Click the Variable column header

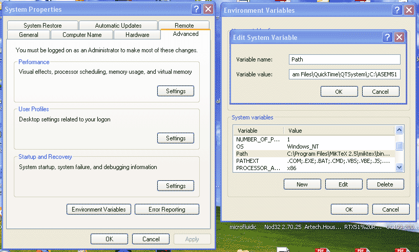click(x=258, y=131)
